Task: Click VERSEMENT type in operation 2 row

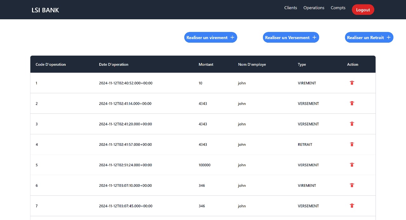Action: (x=308, y=104)
